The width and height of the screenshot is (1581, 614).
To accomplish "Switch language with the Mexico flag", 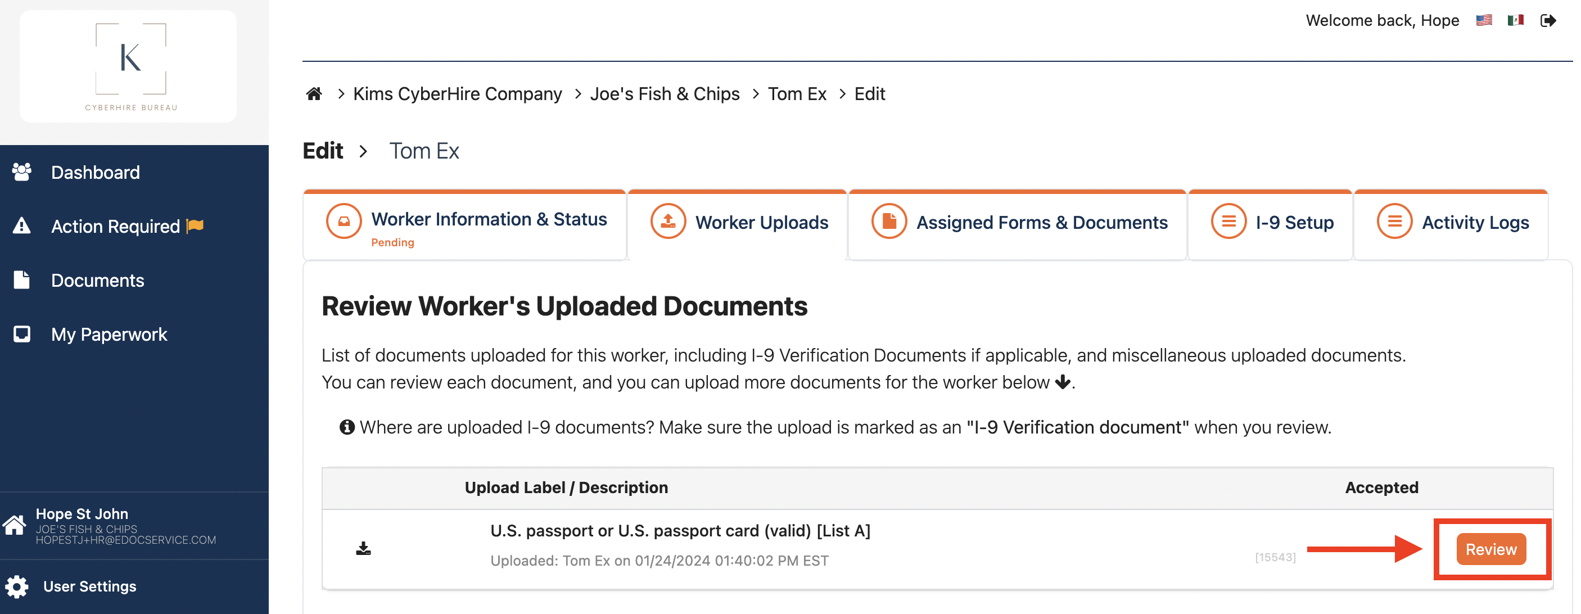I will [1516, 20].
